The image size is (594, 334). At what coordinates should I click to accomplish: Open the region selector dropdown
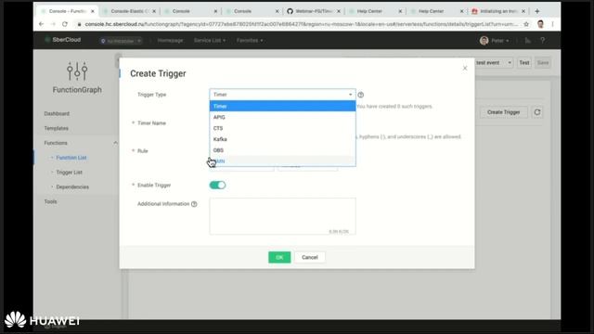[121, 41]
